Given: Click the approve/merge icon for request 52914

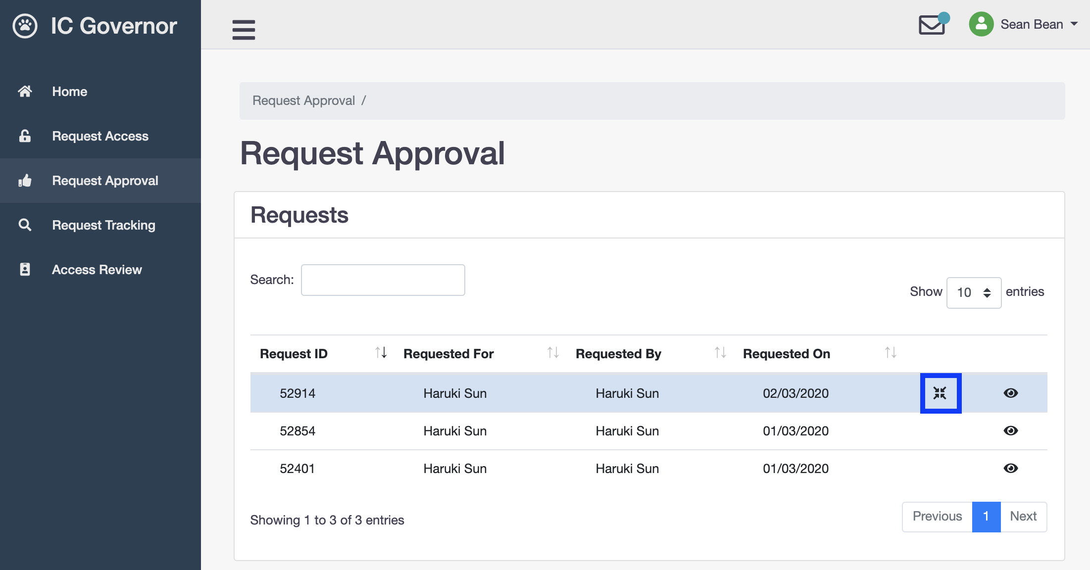Looking at the screenshot, I should coord(940,393).
